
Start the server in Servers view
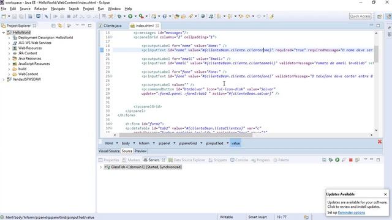tap(337, 160)
